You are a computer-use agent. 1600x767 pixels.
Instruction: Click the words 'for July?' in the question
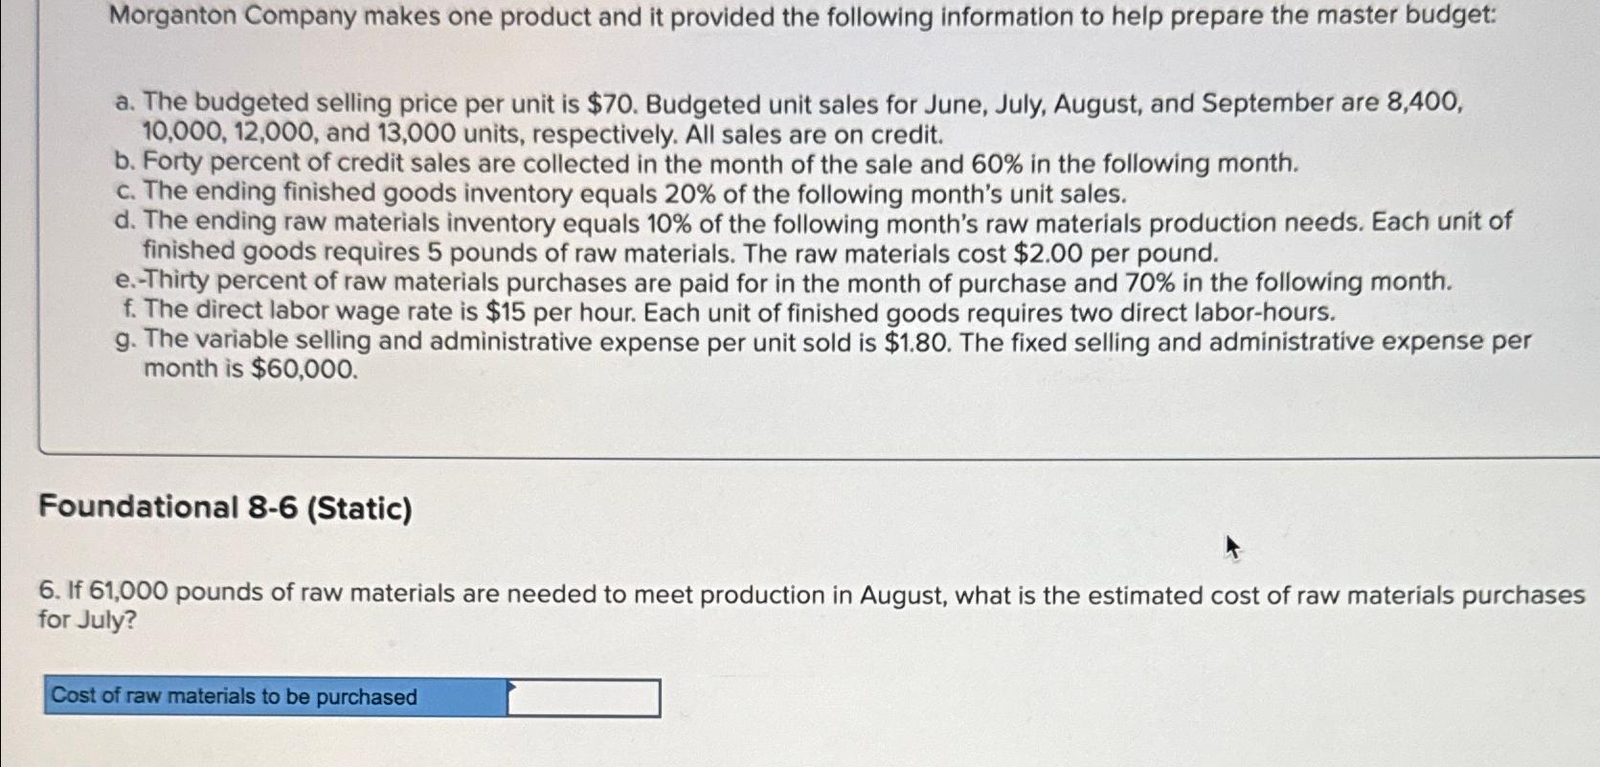pyautogui.click(x=87, y=620)
